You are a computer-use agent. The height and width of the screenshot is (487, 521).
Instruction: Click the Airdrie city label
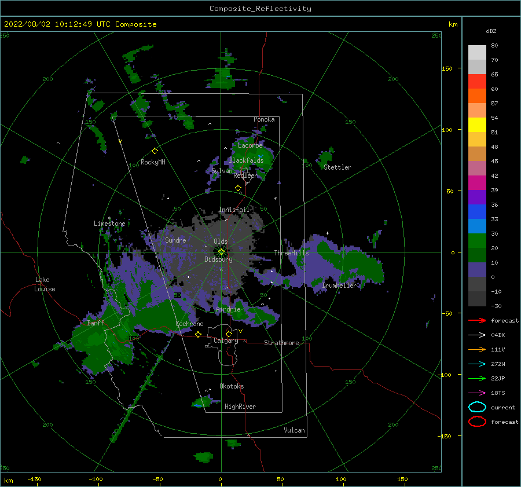228,309
